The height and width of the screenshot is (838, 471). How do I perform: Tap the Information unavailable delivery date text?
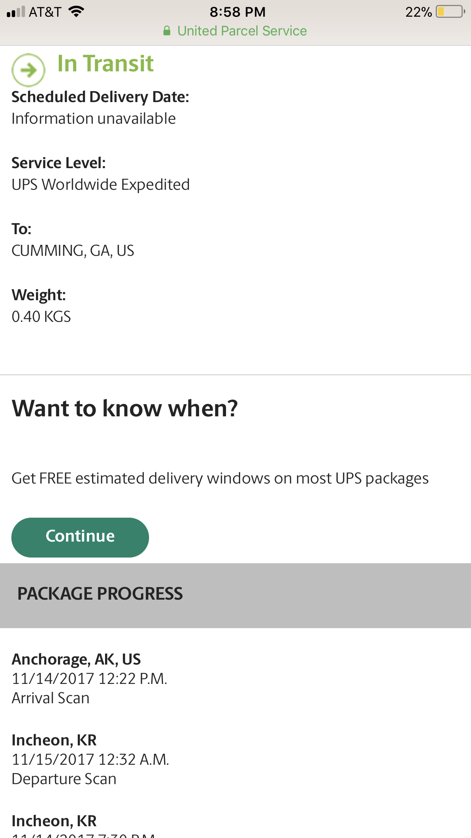tap(94, 119)
